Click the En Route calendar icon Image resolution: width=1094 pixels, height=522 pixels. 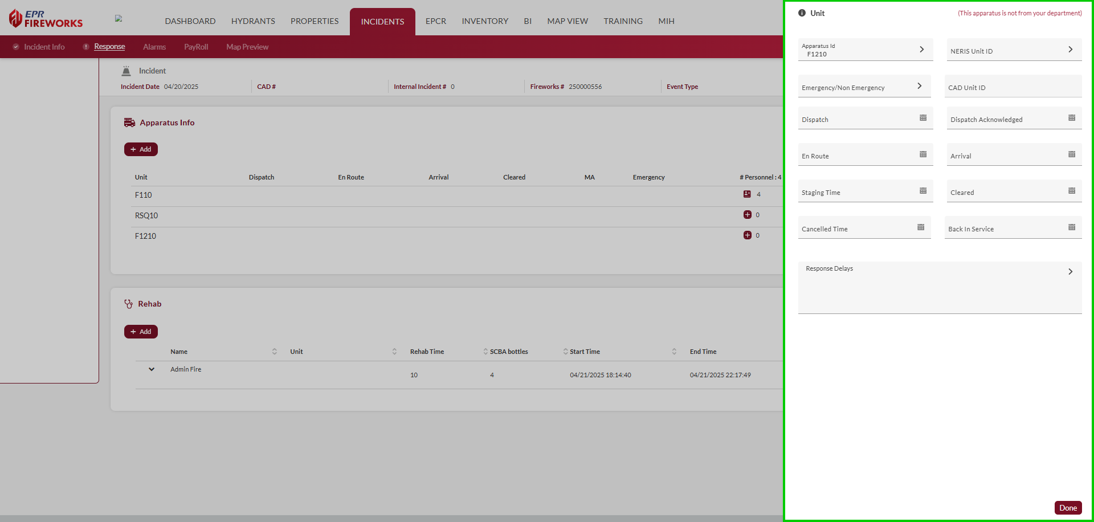point(922,154)
